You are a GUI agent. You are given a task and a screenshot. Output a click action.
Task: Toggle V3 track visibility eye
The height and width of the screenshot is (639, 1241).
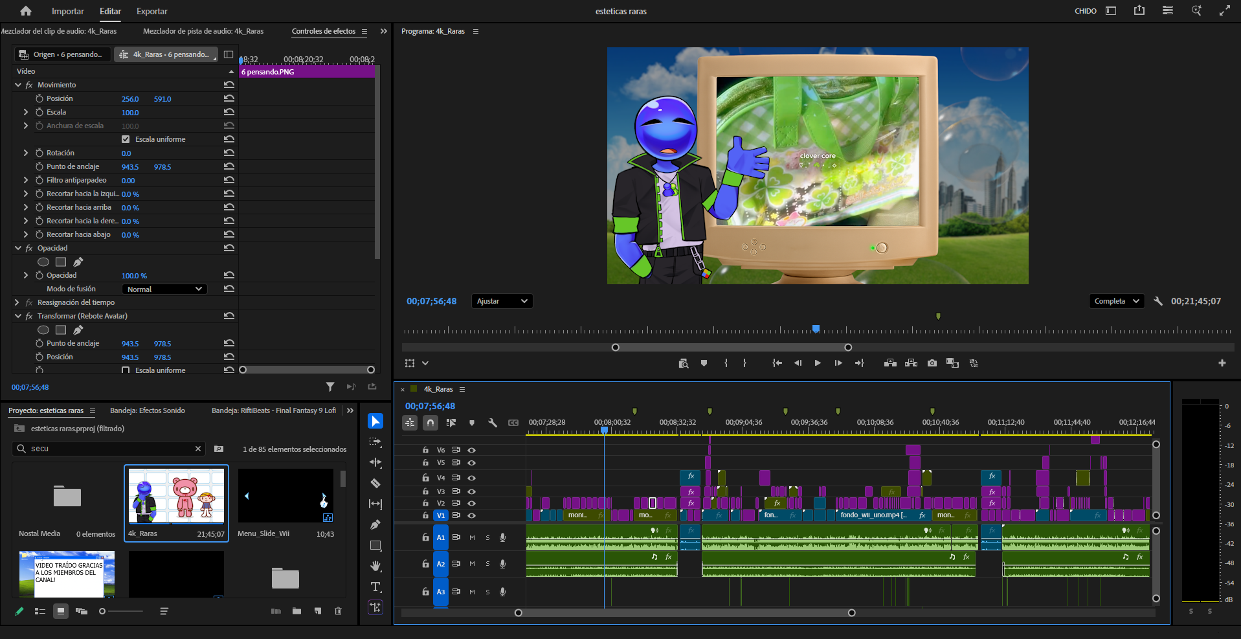point(472,491)
